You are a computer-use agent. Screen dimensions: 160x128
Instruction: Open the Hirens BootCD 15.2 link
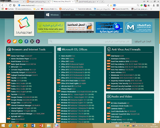tap(68, 56)
